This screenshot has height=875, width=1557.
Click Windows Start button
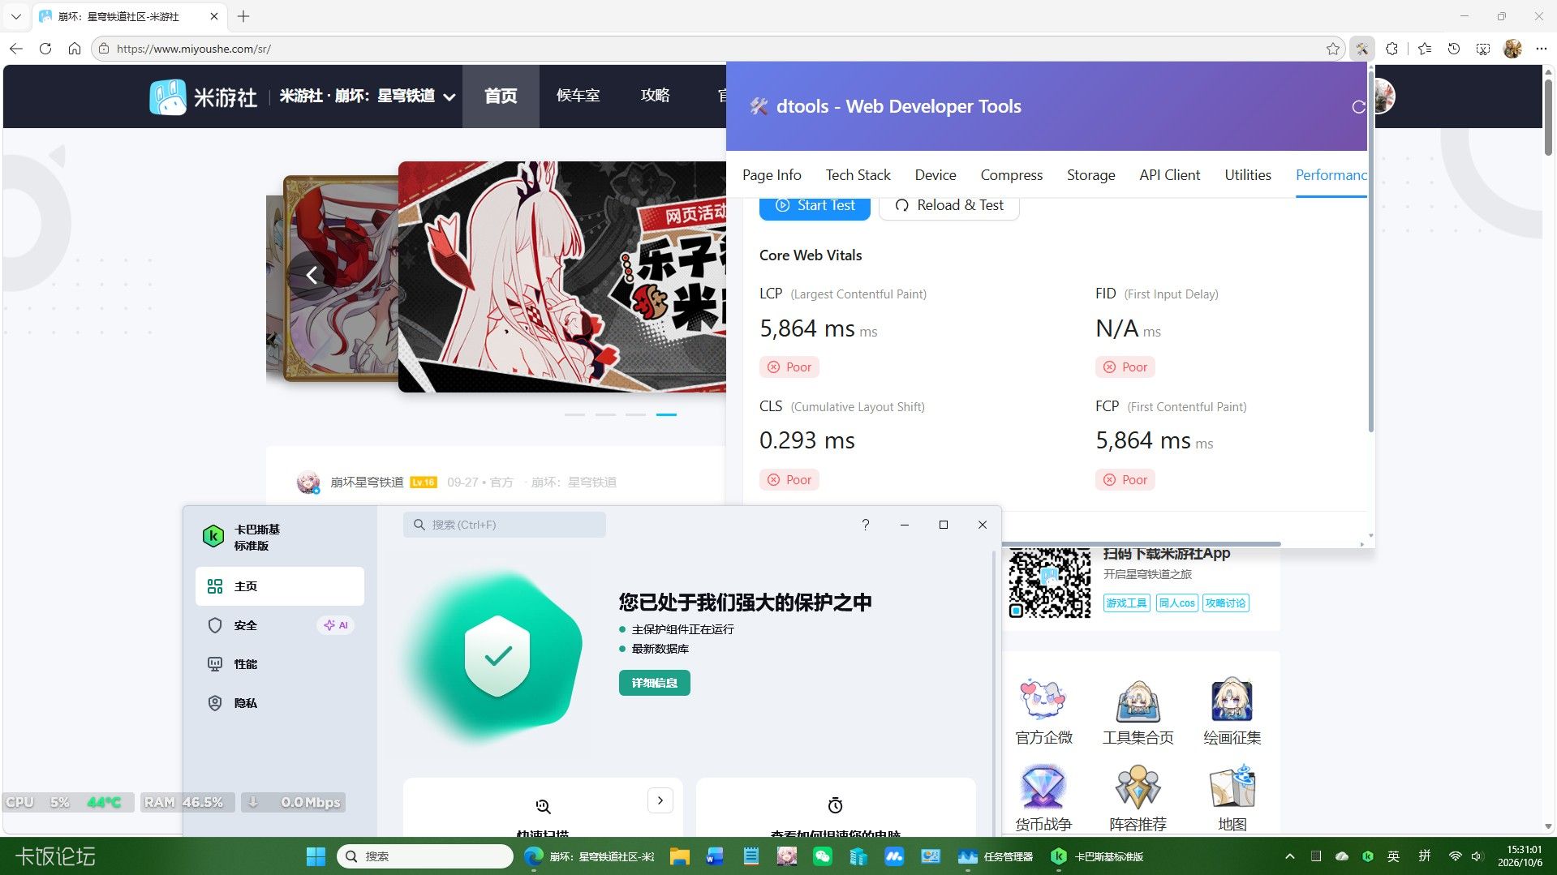pos(316,856)
